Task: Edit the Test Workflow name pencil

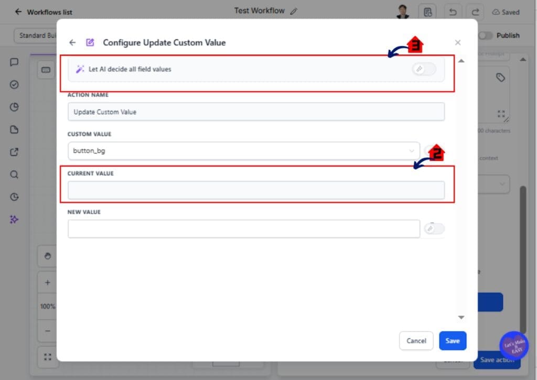Action: (x=294, y=12)
